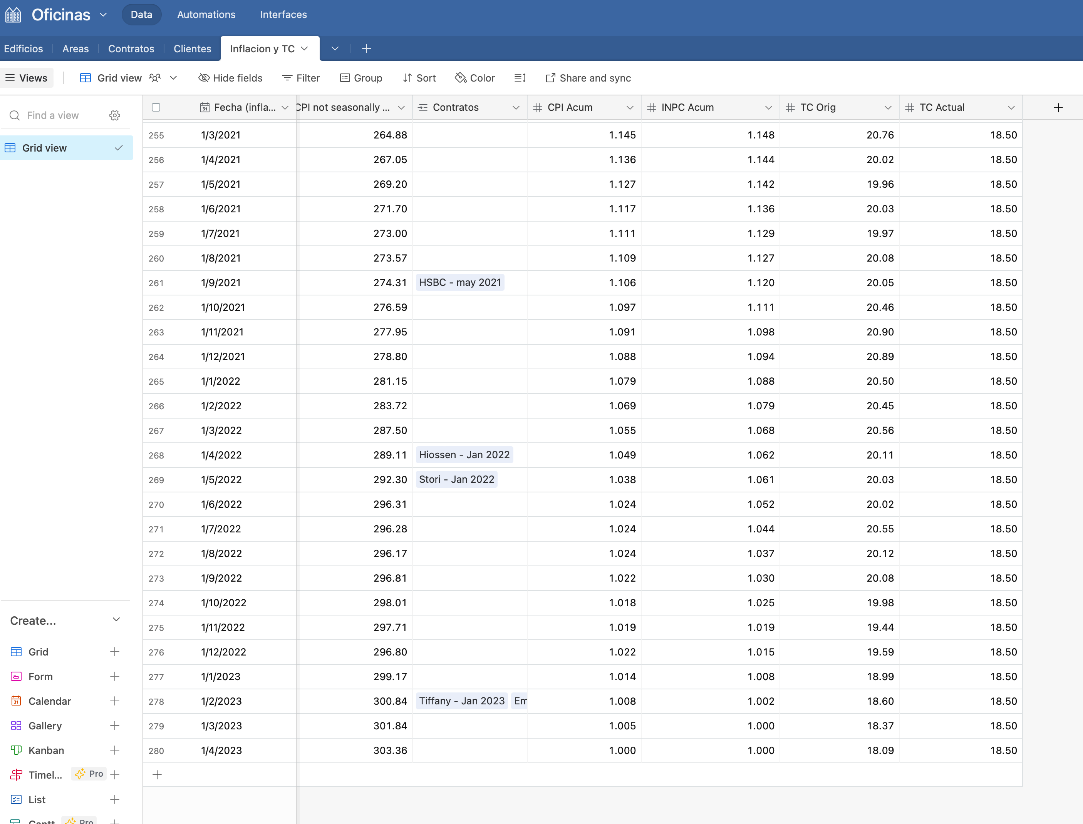Open the Contratos table tab
The height and width of the screenshot is (824, 1083).
pyautogui.click(x=131, y=48)
